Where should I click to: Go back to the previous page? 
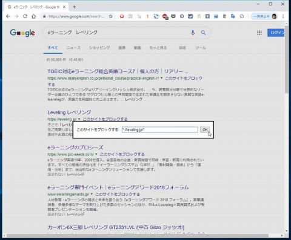pyautogui.click(x=8, y=16)
